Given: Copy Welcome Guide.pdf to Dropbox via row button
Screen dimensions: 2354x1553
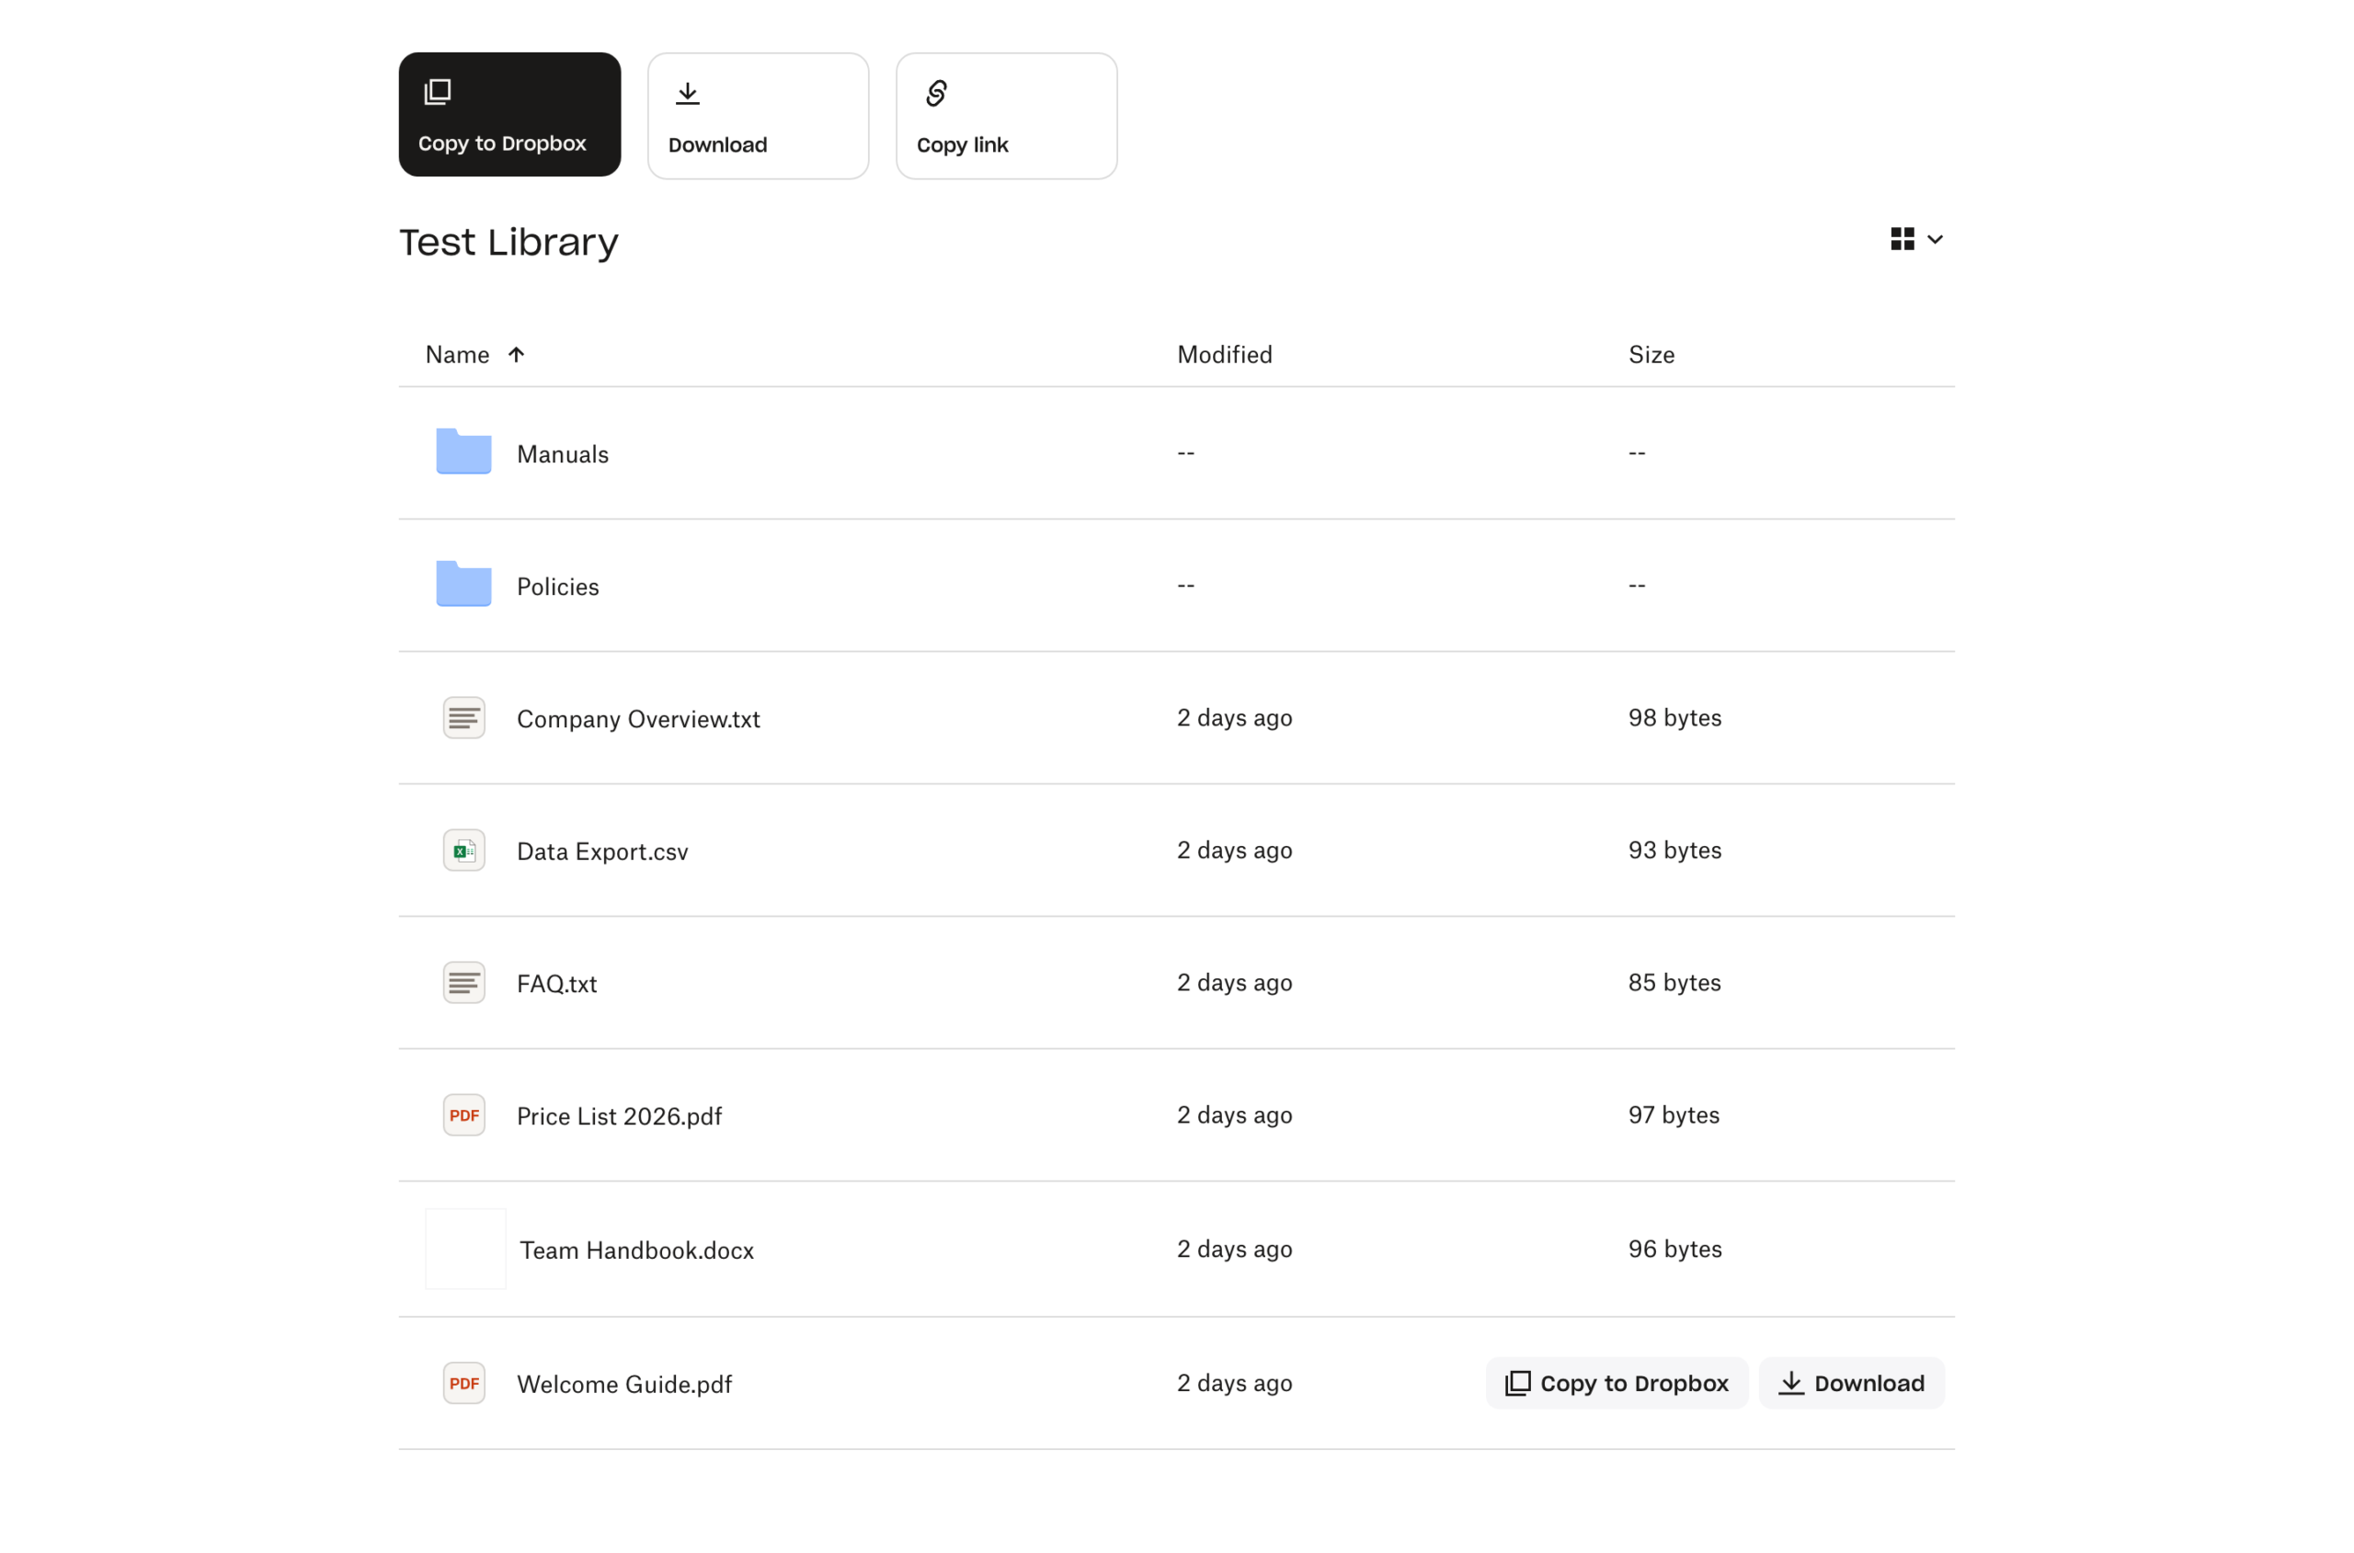Looking at the screenshot, I should pyautogui.click(x=1617, y=1384).
